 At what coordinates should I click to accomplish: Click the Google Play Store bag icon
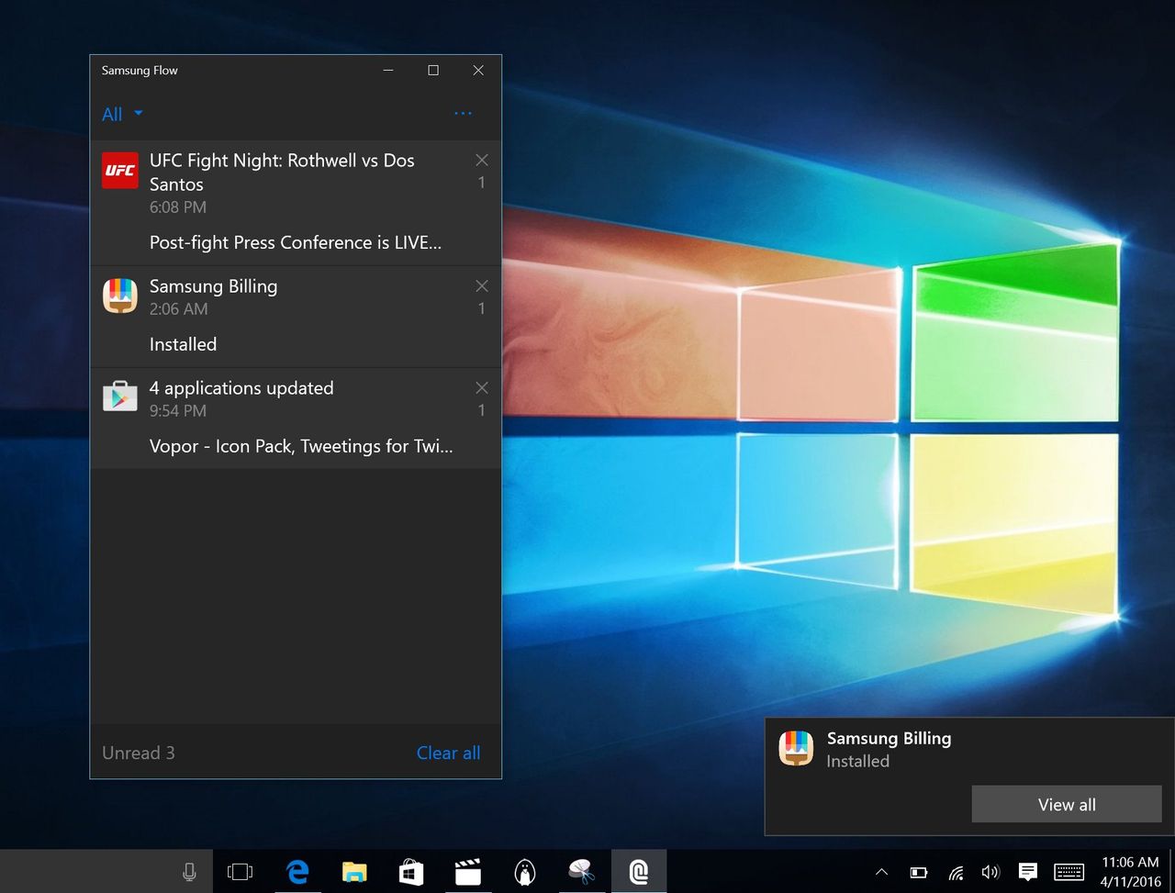pyautogui.click(x=120, y=396)
